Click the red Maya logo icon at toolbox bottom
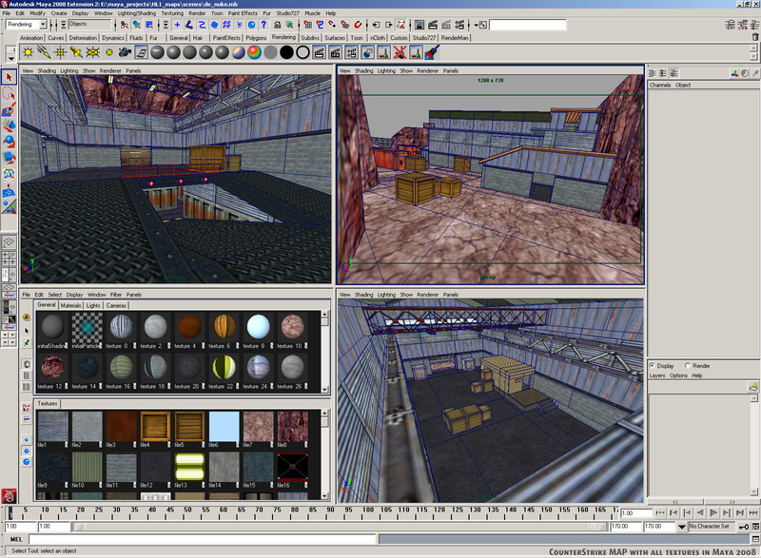Image resolution: width=761 pixels, height=558 pixels. tap(9, 496)
